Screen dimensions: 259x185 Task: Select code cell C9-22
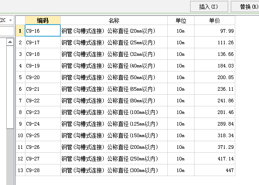click(x=43, y=101)
